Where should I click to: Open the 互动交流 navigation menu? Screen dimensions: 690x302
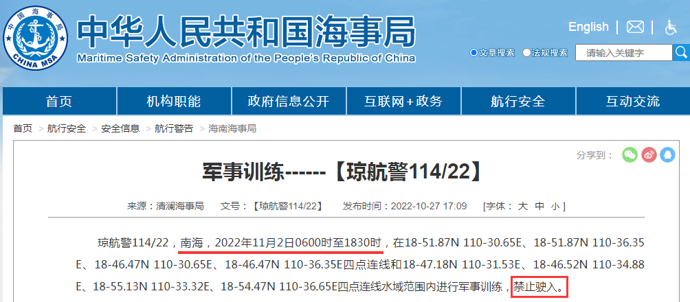pos(632,102)
